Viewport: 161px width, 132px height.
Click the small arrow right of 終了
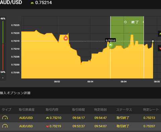click(143, 22)
